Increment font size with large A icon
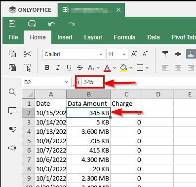 click(x=134, y=54)
